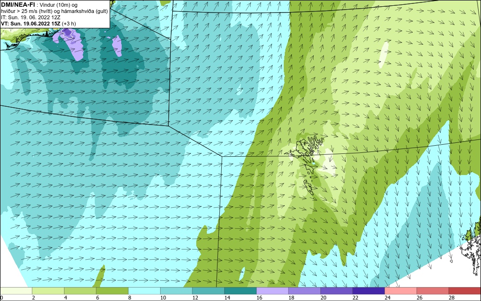
Task: Click the DMI/NEA-FI title text
Action: pos(18,5)
